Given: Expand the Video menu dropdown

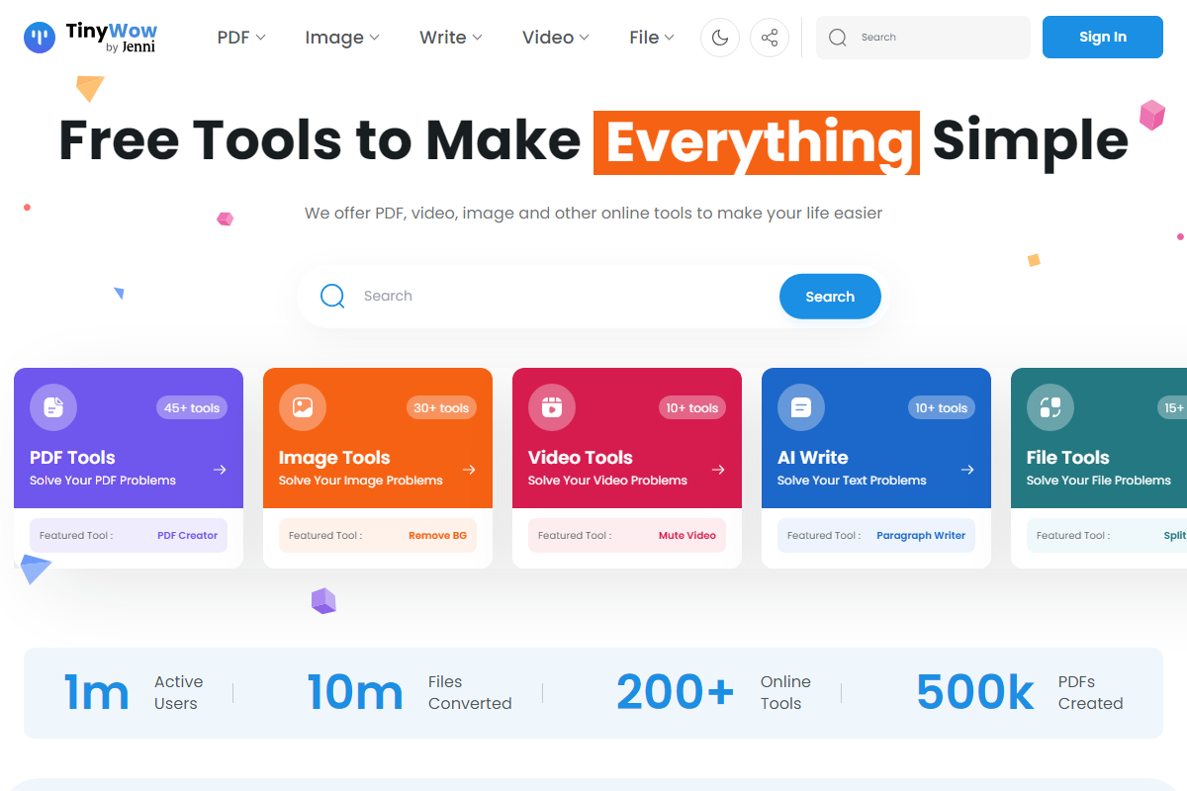Looking at the screenshot, I should [556, 38].
